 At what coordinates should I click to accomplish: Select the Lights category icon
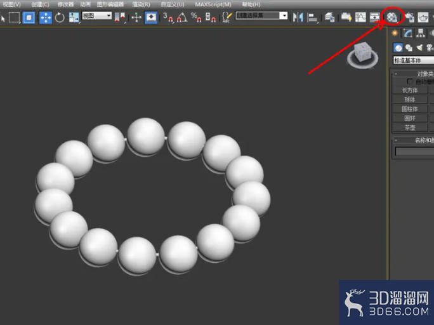coord(419,48)
